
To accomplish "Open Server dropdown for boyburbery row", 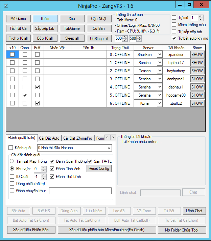I will (160, 71).
